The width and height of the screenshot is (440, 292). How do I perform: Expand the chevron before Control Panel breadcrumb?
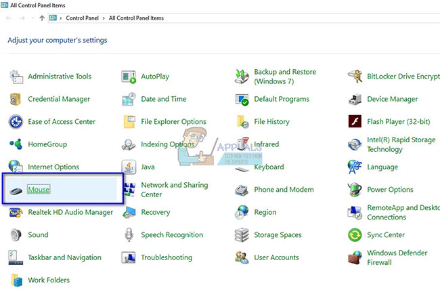coord(61,18)
